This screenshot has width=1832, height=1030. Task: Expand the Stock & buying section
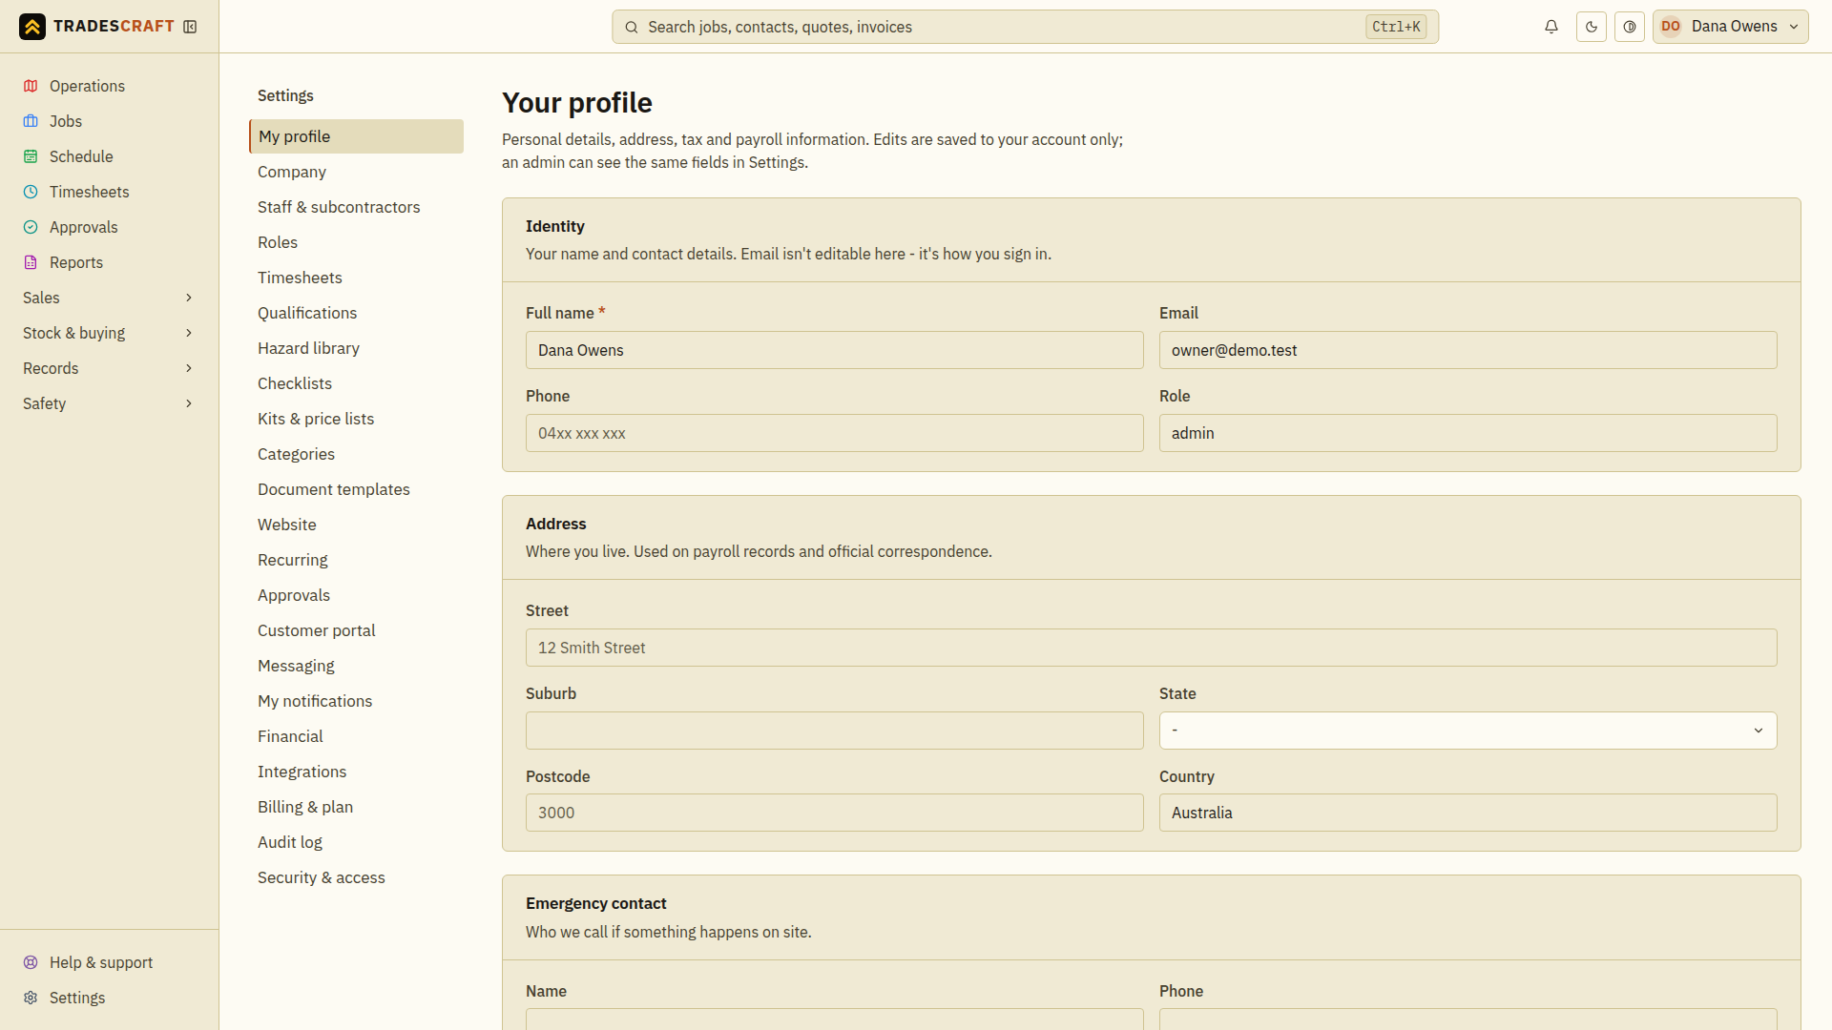point(109,333)
